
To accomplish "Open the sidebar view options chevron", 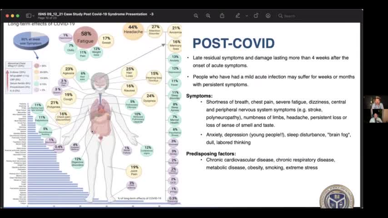I will (34, 16).
